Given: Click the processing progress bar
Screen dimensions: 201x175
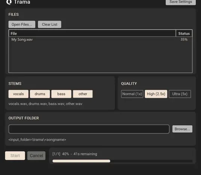Looking at the screenshot, I should [x=122, y=161].
